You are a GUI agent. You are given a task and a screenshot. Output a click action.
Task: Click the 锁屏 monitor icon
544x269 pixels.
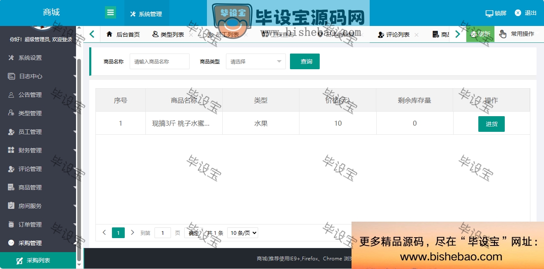point(489,13)
